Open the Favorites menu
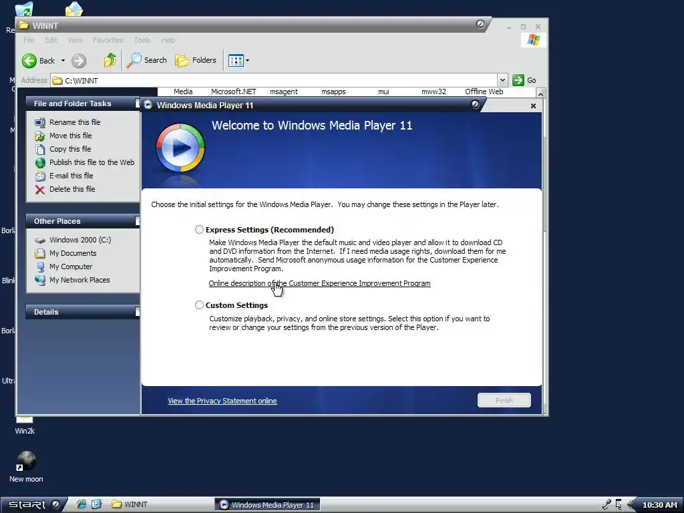Image resolution: width=684 pixels, height=513 pixels. coord(108,40)
